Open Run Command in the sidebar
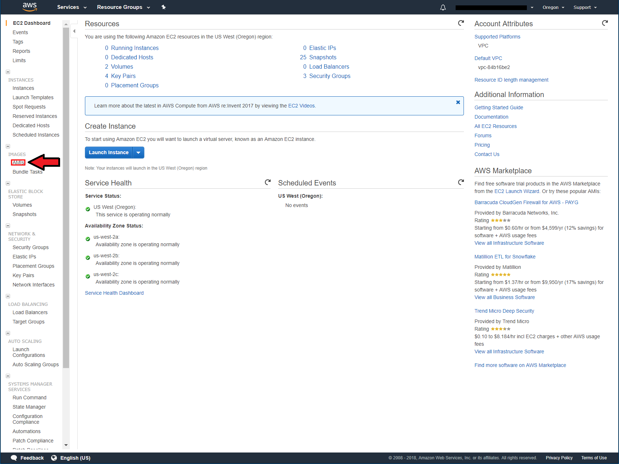Image resolution: width=619 pixels, height=464 pixels. [30, 398]
